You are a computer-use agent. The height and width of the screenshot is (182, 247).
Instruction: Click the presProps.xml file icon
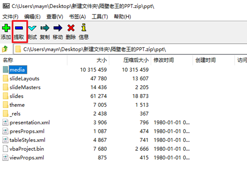[x=5, y=131]
